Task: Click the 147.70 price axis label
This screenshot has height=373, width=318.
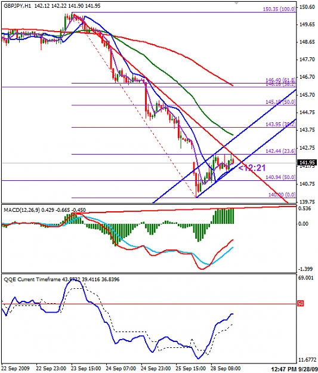Action: (307, 60)
